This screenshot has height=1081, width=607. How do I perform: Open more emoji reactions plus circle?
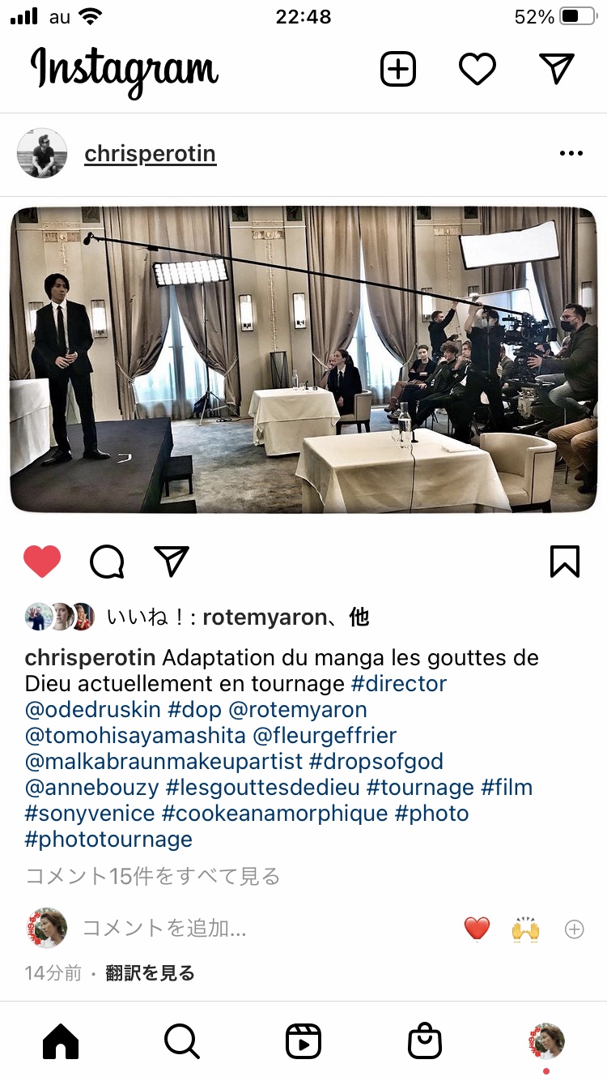[575, 929]
